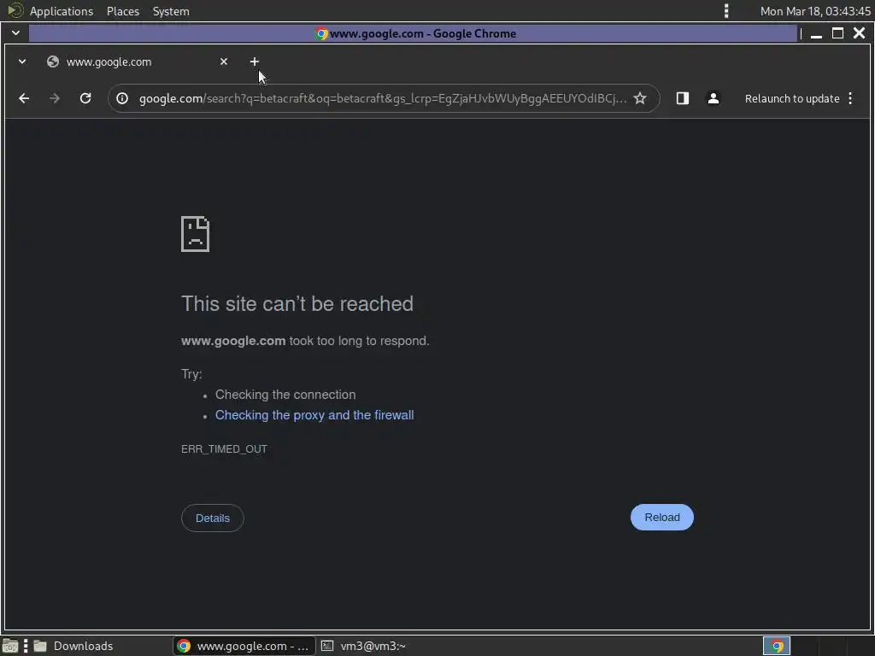875x656 pixels.
Task: Close the www.google.com tab
Action: (224, 61)
